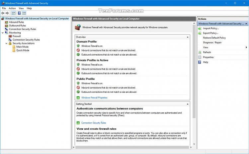Click the vertical scrollbar up arrow

tap(194, 23)
